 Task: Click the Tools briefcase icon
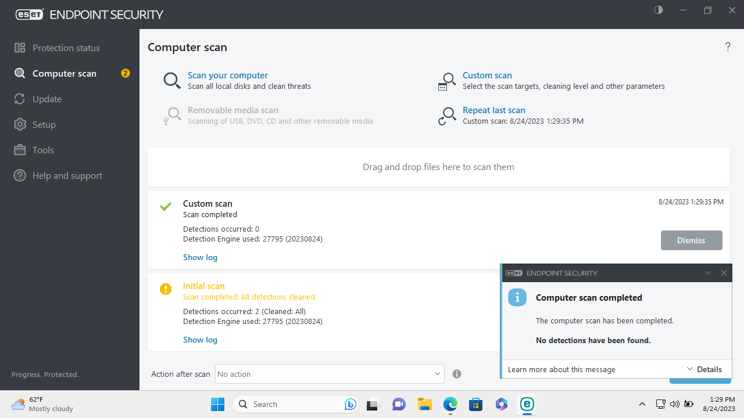point(20,150)
